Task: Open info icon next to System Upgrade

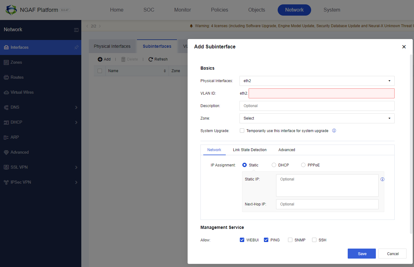Action: tap(334, 131)
